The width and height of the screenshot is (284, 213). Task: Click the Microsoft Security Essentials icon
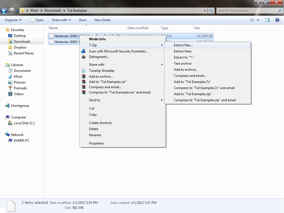[84, 51]
